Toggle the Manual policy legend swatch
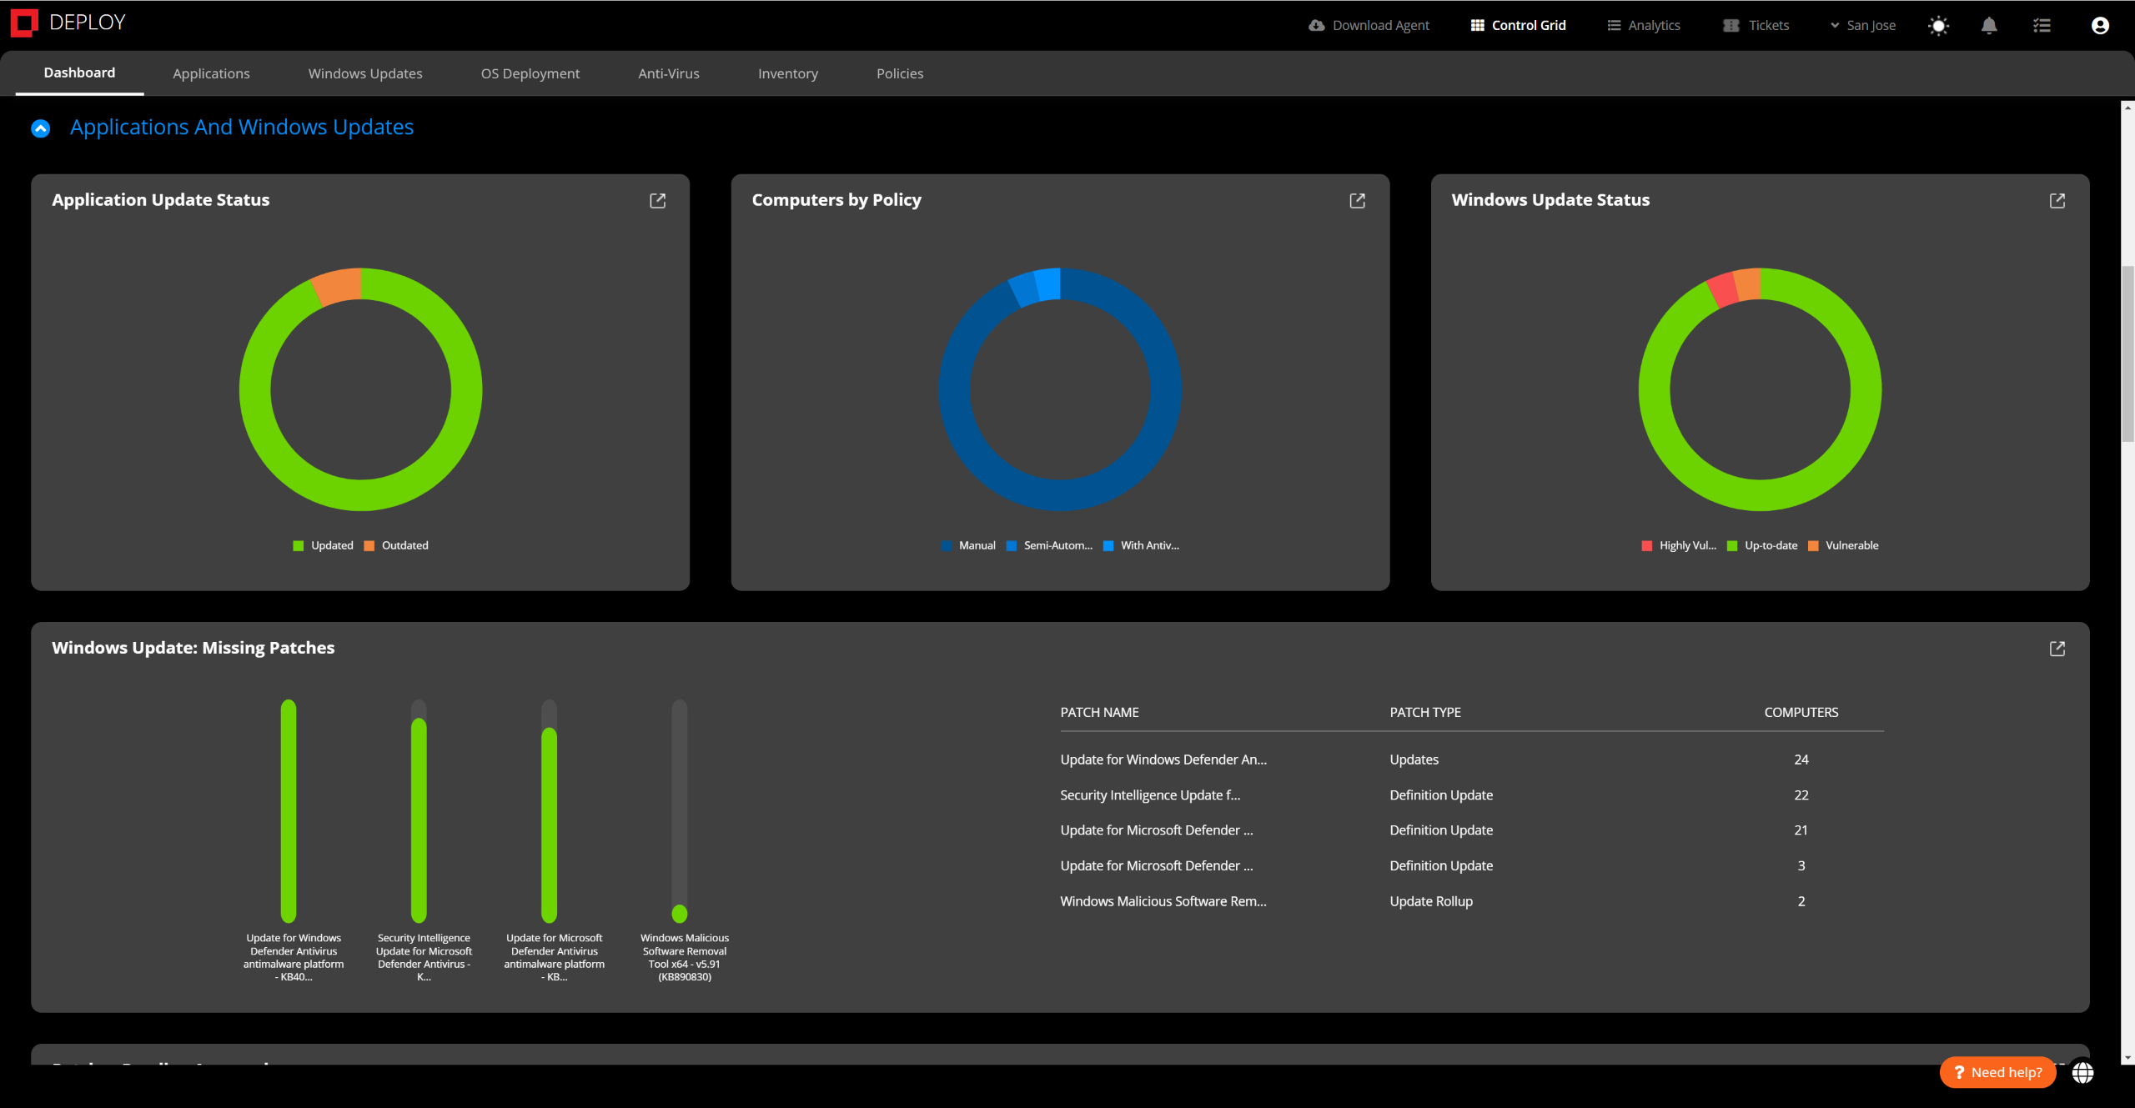Screen dimensions: 2135x1108 (946, 546)
